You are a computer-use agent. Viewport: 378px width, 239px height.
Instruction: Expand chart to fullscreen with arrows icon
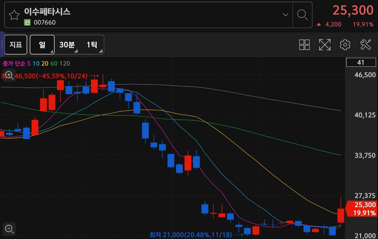click(325, 45)
